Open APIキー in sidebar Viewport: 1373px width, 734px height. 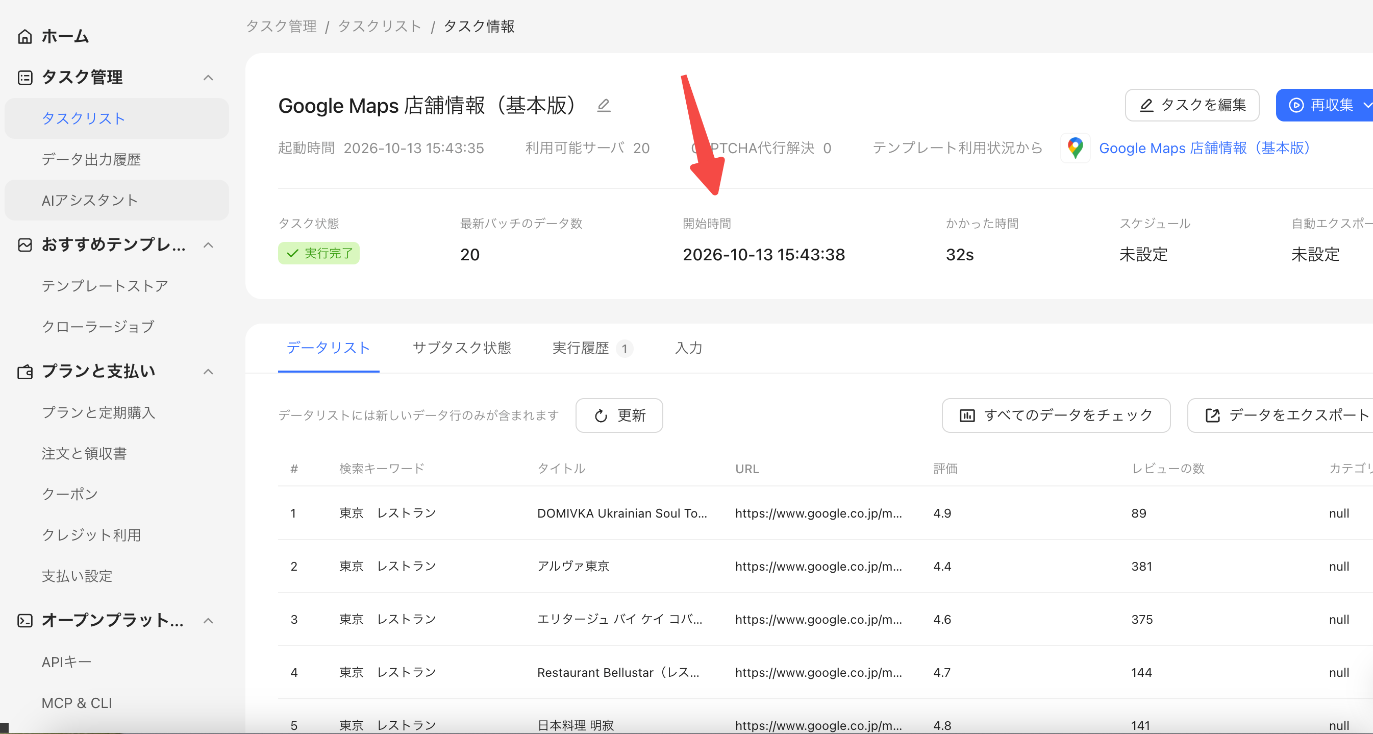(x=117, y=662)
